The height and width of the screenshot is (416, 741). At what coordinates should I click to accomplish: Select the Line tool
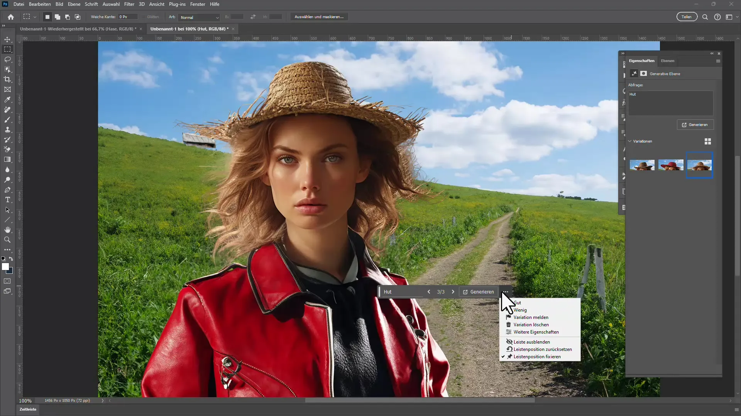coord(7,220)
